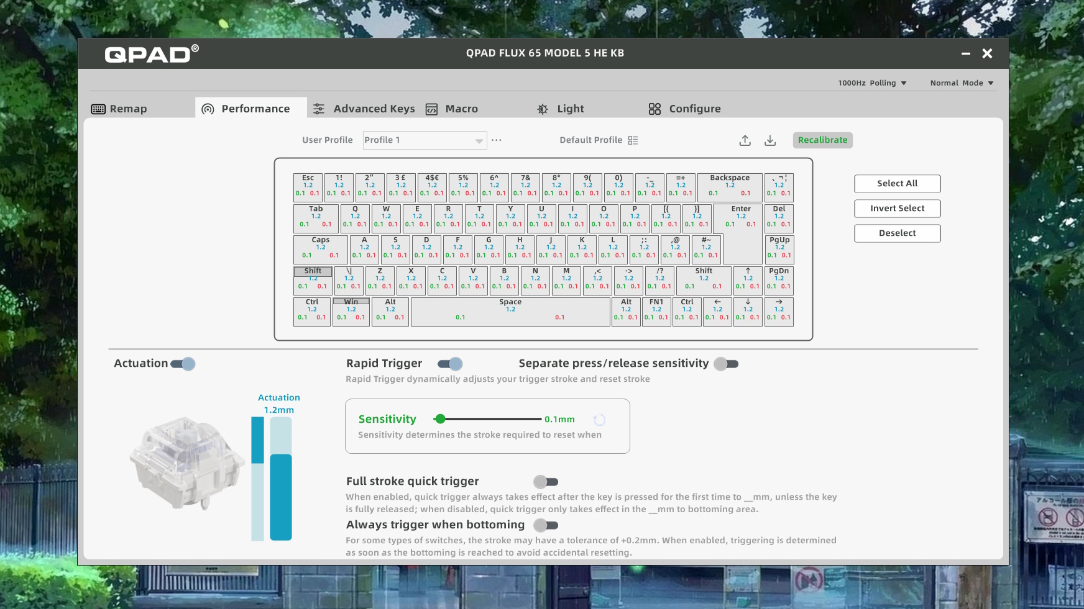This screenshot has height=609, width=1084.
Task: Enable Full stroke quick trigger
Action: 547,481
